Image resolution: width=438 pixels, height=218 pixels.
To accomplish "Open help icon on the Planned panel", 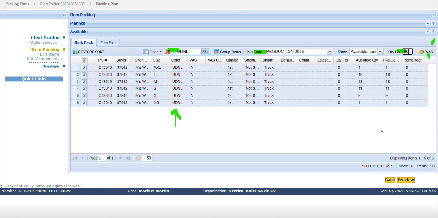I will (x=433, y=23).
